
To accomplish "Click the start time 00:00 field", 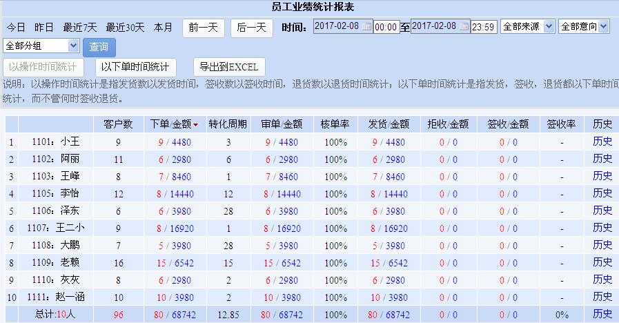I will click(x=386, y=27).
